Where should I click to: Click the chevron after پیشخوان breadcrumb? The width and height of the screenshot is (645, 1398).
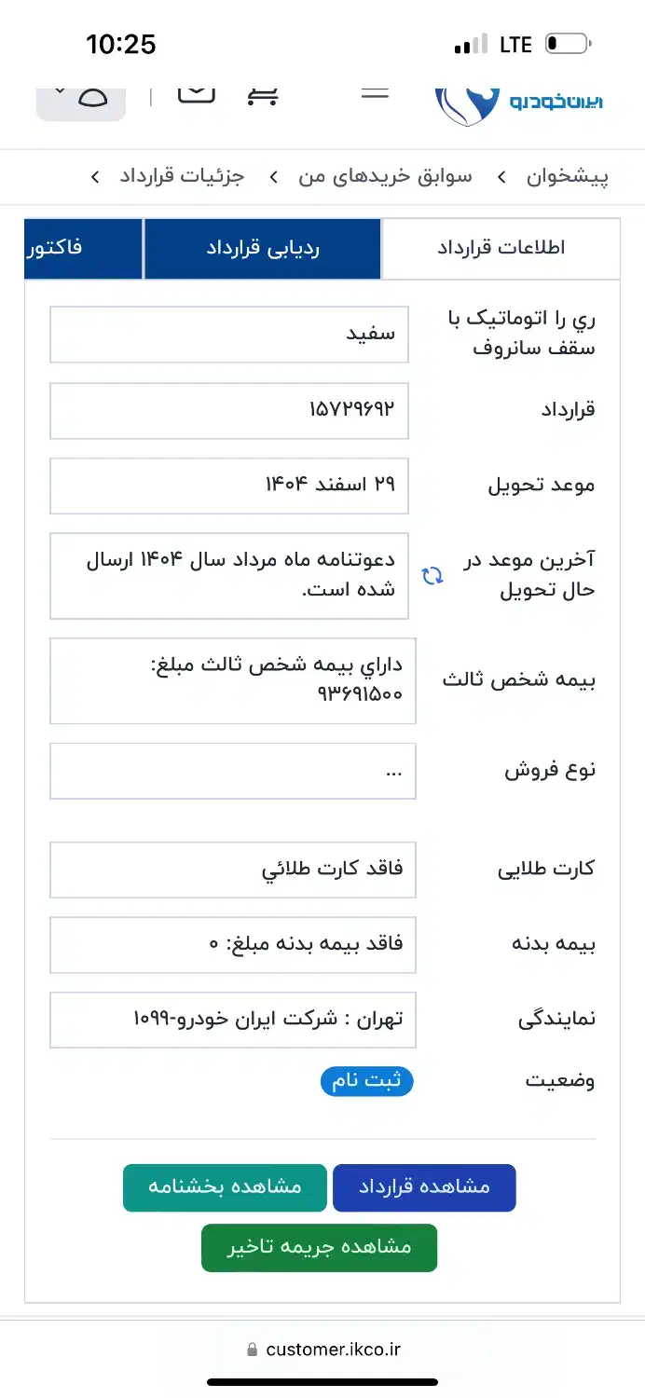tap(501, 177)
